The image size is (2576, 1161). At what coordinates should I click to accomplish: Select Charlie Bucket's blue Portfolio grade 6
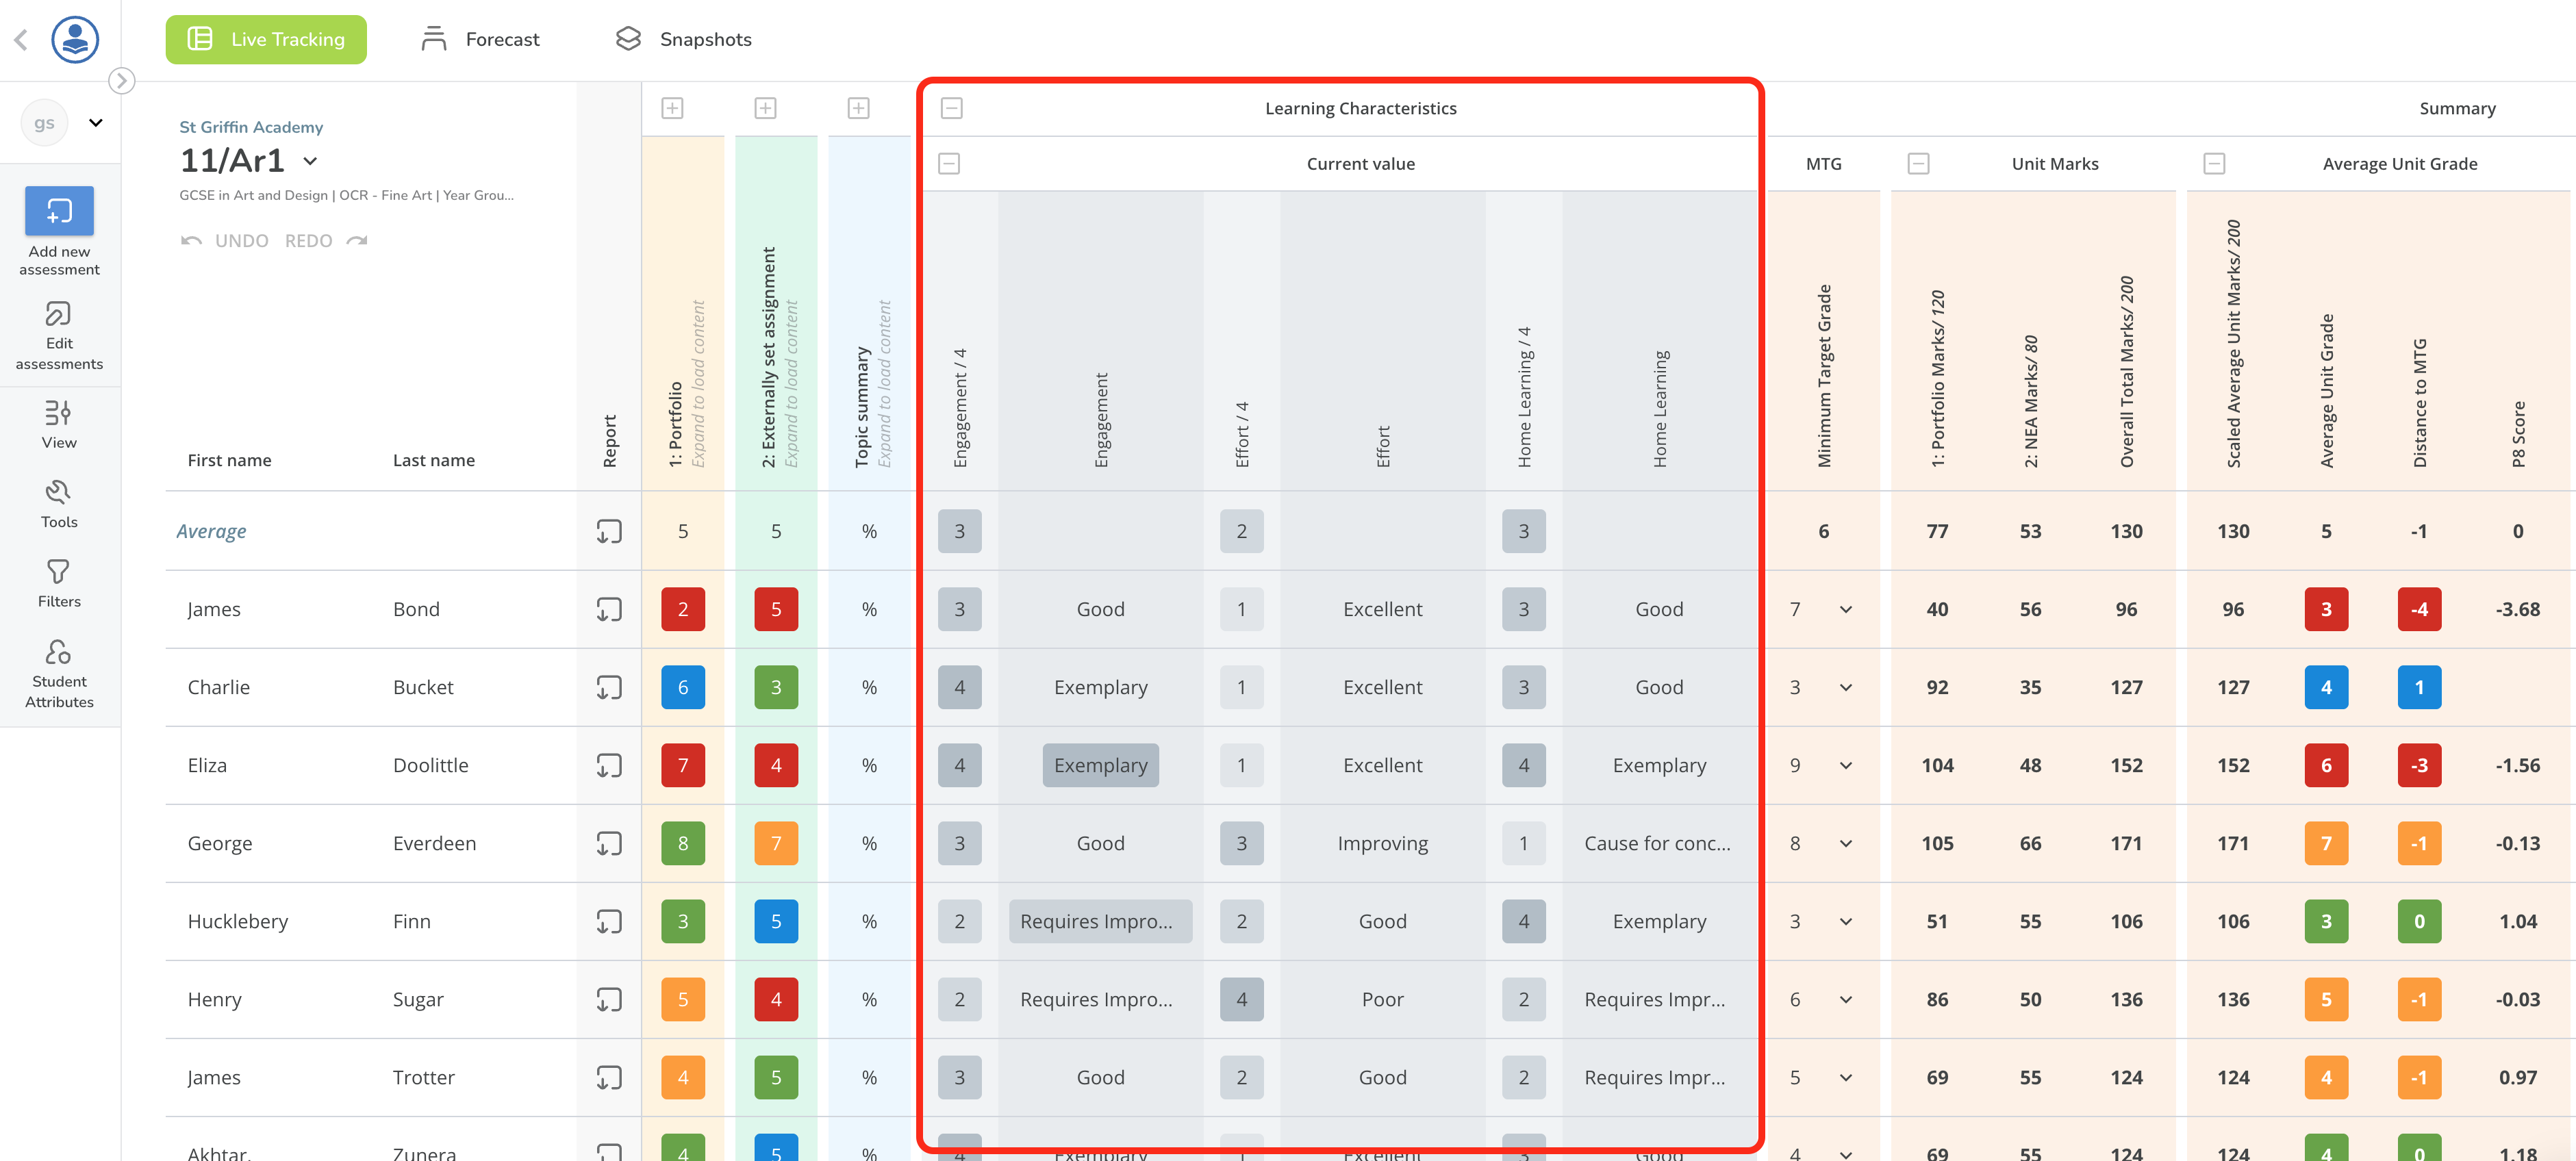coord(683,687)
